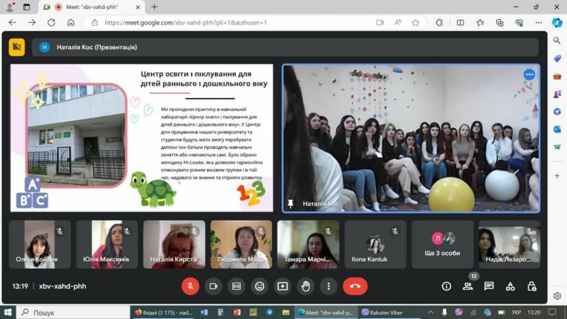Turn on closed captions
The width and height of the screenshot is (567, 319).
tap(236, 286)
